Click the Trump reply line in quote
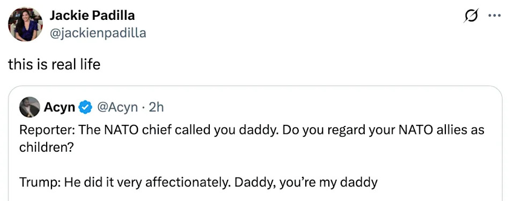The image size is (515, 201). pyautogui.click(x=198, y=183)
